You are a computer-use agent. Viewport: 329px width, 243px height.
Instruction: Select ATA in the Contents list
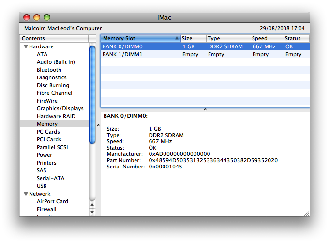pyautogui.click(x=42, y=54)
